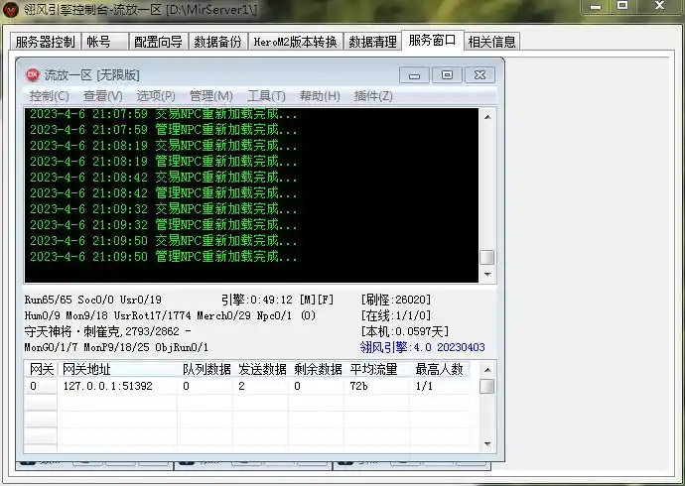Close the 翎风引擎控制台 main window
This screenshot has width=685, height=486.
[660, 6]
